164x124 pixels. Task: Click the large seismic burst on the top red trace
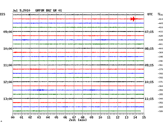click(133, 19)
